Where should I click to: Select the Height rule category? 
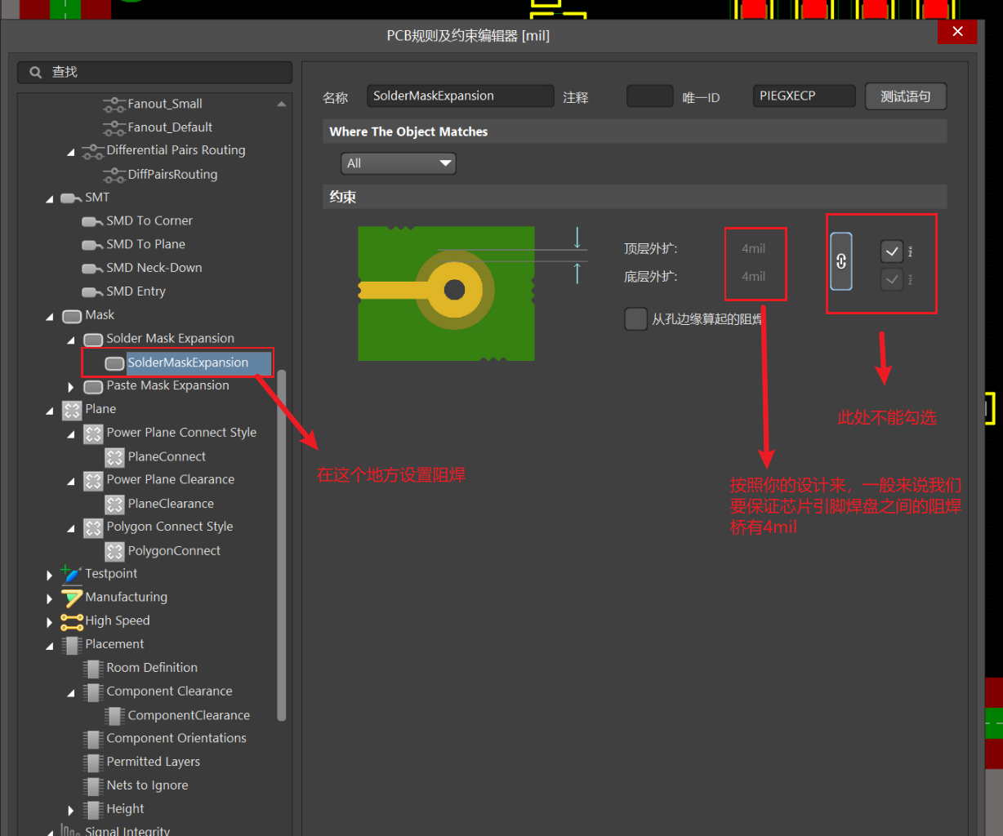[125, 809]
